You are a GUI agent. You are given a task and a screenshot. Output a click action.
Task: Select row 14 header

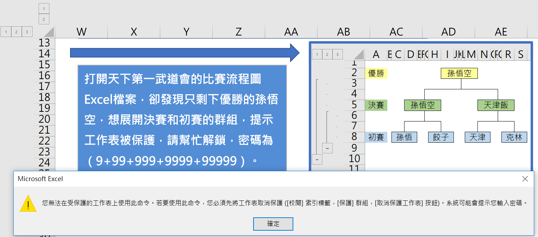click(44, 54)
